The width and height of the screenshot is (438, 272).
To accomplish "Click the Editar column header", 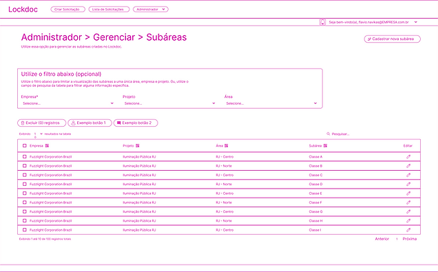I will click(408, 146).
